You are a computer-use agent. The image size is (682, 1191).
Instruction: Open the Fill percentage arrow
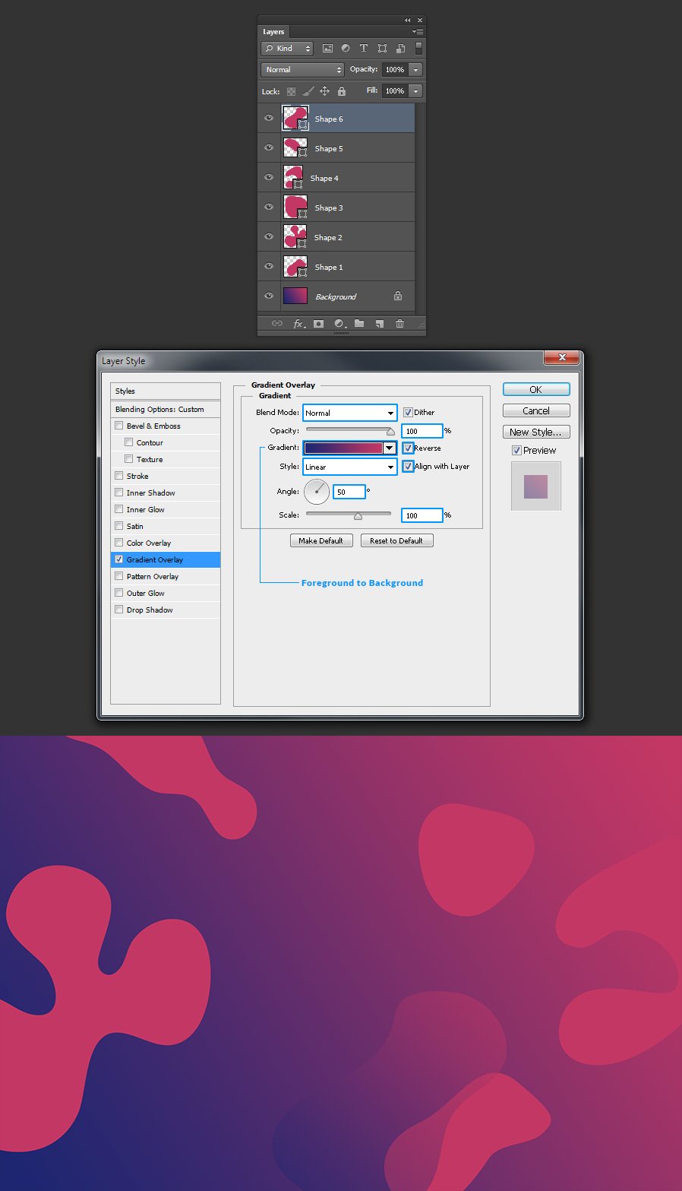click(415, 90)
